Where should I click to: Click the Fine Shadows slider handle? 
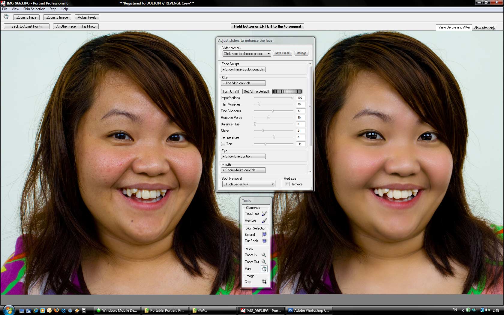272,111
